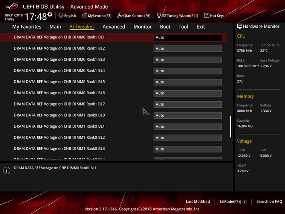Click +12V reading 12.000 V

[x=244, y=156]
